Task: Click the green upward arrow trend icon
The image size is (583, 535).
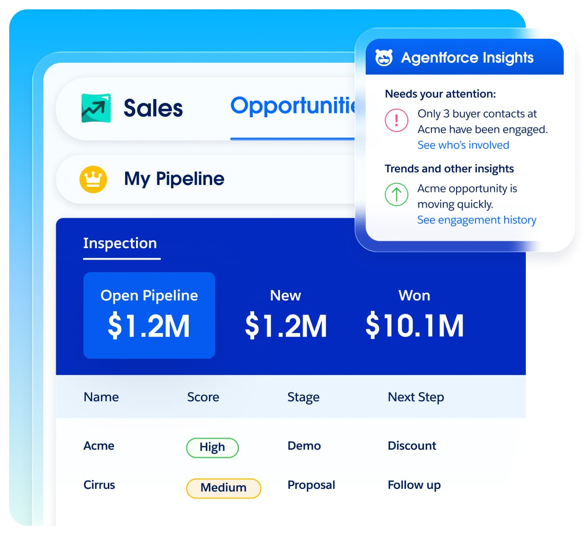Action: pyautogui.click(x=396, y=194)
